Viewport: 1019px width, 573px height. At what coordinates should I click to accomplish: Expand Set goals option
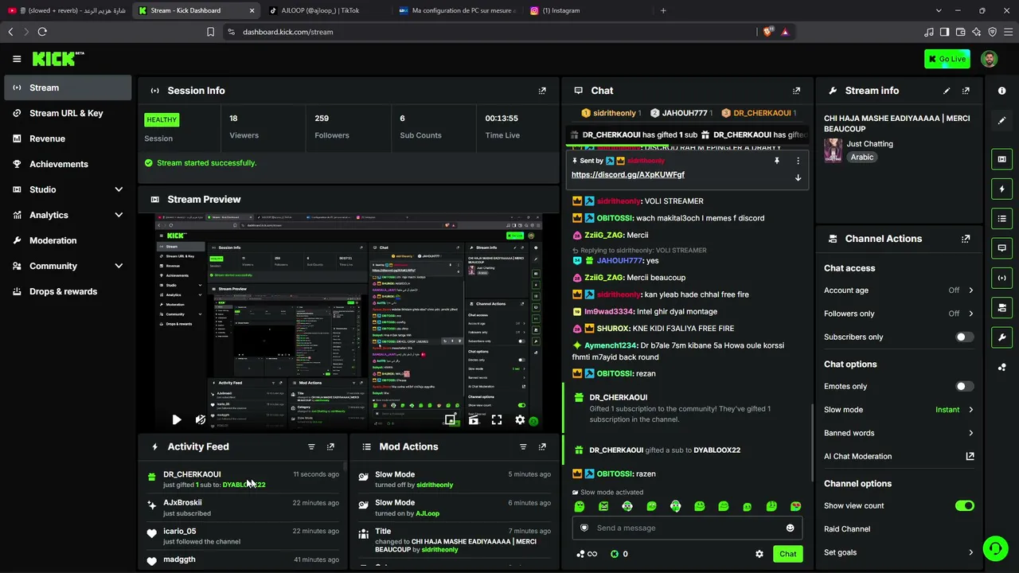899,552
